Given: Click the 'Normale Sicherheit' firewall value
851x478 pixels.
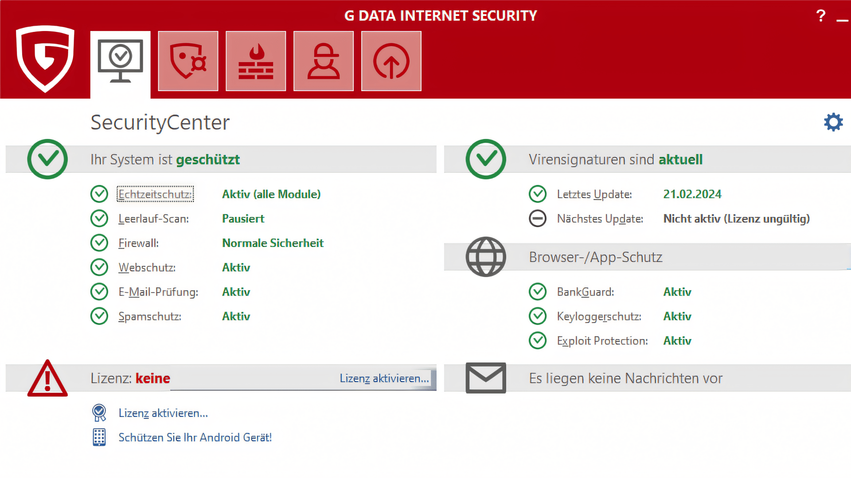Looking at the screenshot, I should click(273, 243).
